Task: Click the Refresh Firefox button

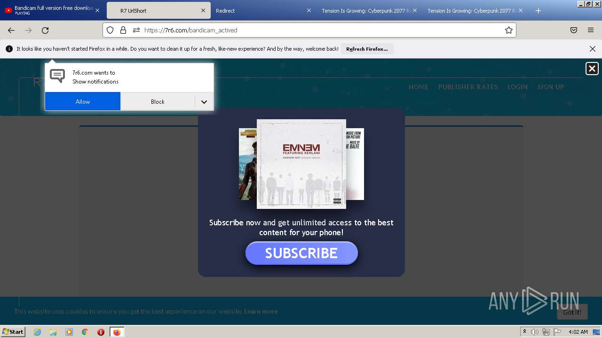Action: click(367, 49)
